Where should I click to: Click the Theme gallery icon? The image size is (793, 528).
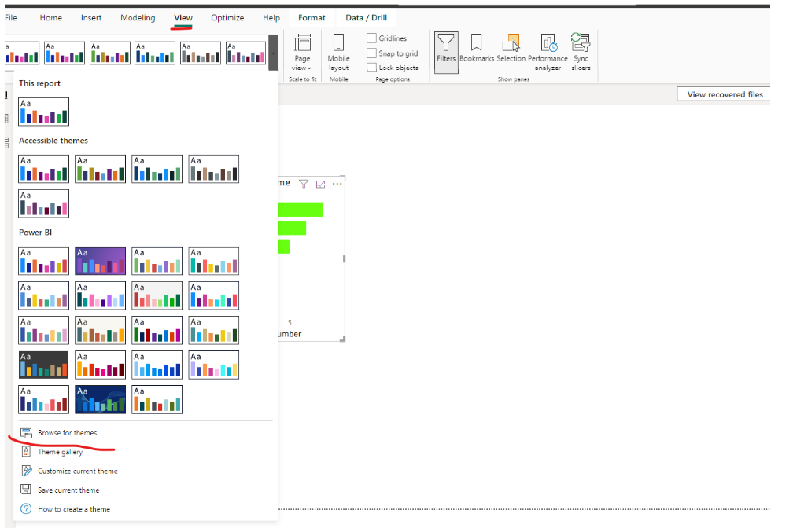[26, 452]
